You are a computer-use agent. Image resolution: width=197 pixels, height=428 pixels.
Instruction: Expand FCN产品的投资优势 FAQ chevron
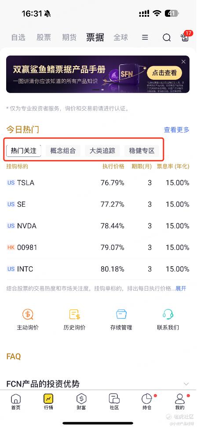point(186,384)
